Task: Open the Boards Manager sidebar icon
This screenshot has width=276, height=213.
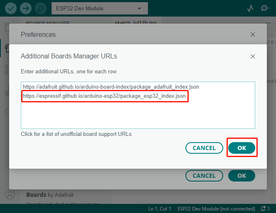Action: click(x=7, y=48)
